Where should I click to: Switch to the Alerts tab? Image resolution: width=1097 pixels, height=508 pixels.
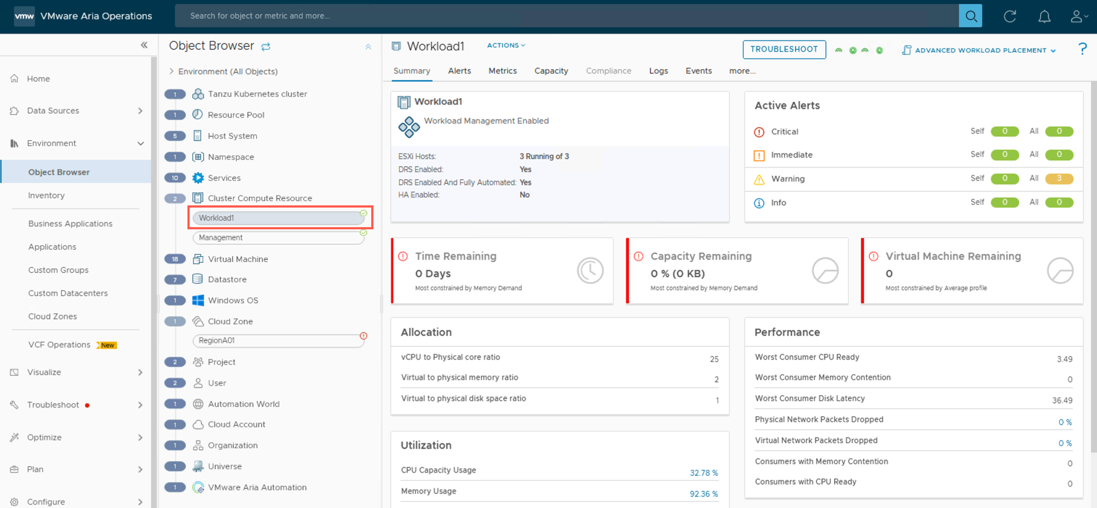click(x=459, y=71)
